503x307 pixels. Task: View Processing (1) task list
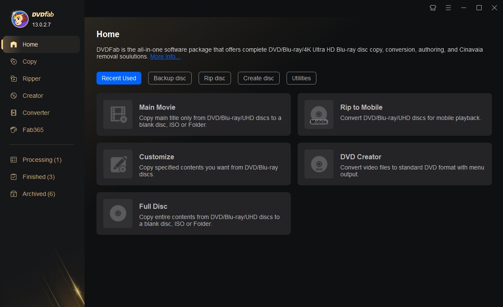42,160
